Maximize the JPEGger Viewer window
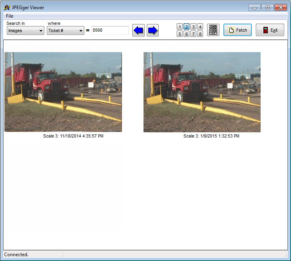This screenshot has height=261, width=291. (x=267, y=8)
